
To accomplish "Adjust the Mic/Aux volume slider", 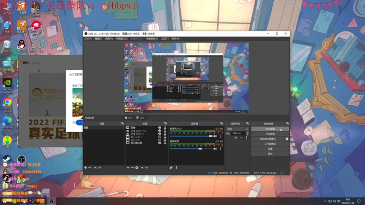I will click(x=191, y=136).
